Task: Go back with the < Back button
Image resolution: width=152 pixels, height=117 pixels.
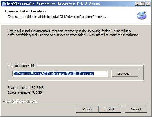Action: click(x=87, y=109)
